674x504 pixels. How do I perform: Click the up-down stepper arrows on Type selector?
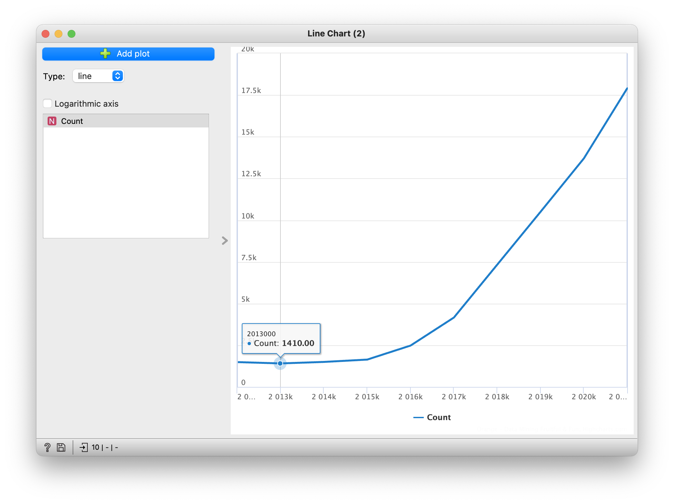click(118, 76)
